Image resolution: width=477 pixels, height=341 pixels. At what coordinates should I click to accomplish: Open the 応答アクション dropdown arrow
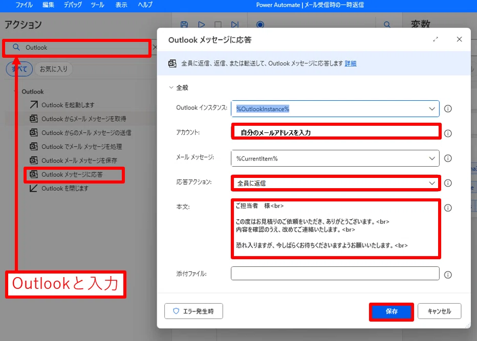pos(431,183)
